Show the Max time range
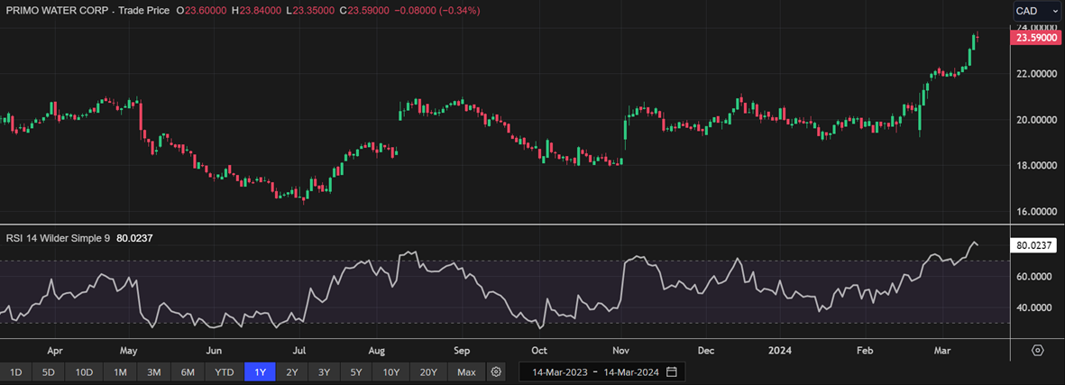Viewport: 1065px width, 385px height. point(466,372)
